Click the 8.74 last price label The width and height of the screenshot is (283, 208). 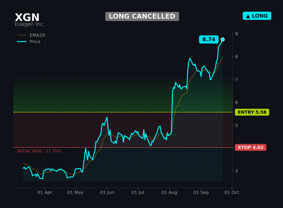point(209,40)
